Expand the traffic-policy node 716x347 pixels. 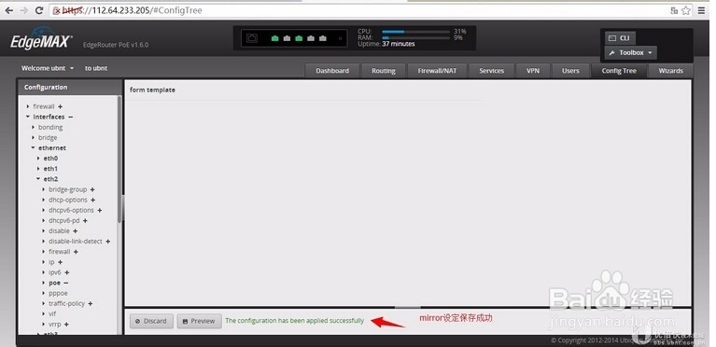[x=44, y=304]
